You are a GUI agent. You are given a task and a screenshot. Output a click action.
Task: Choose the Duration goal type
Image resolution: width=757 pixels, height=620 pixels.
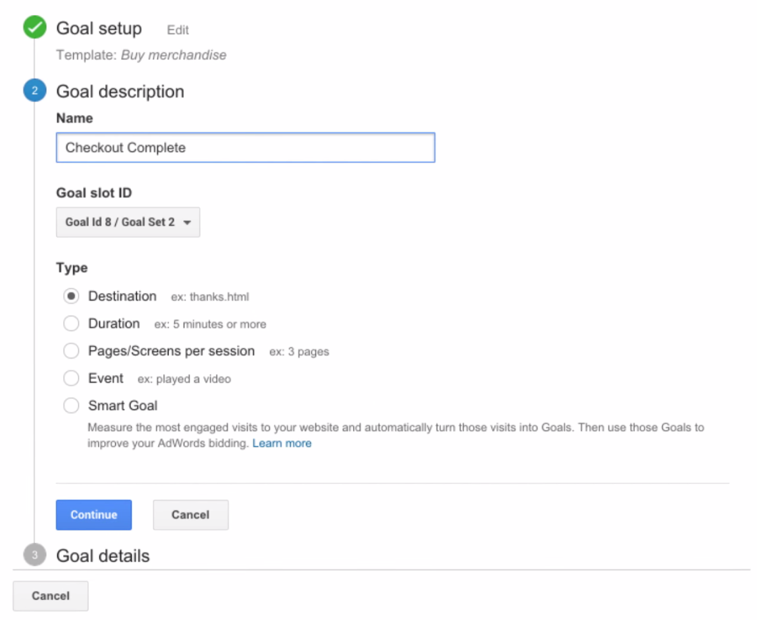(71, 324)
